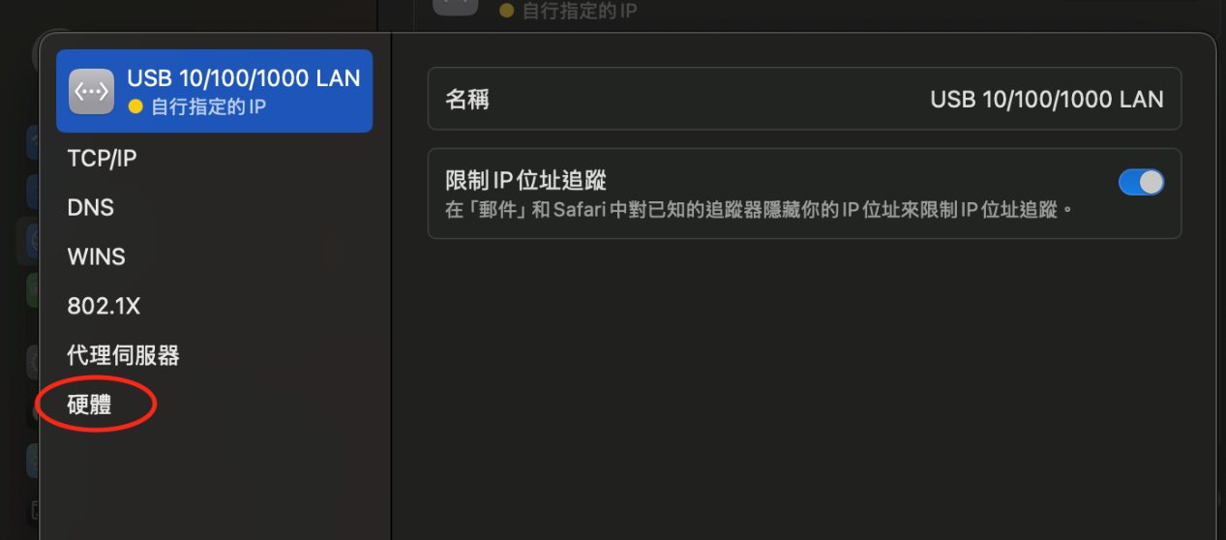Viewport: 1226px width, 540px height.
Task: Go to the 代理伺服器 section
Action: pos(123,355)
